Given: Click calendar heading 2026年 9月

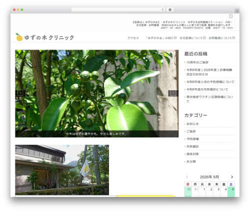Looking at the screenshot, I should 209,177.
